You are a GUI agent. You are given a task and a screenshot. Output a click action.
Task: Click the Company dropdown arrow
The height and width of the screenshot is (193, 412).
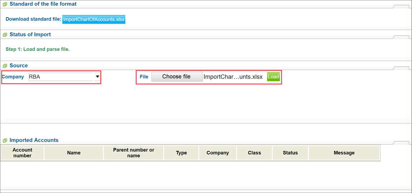(97, 77)
